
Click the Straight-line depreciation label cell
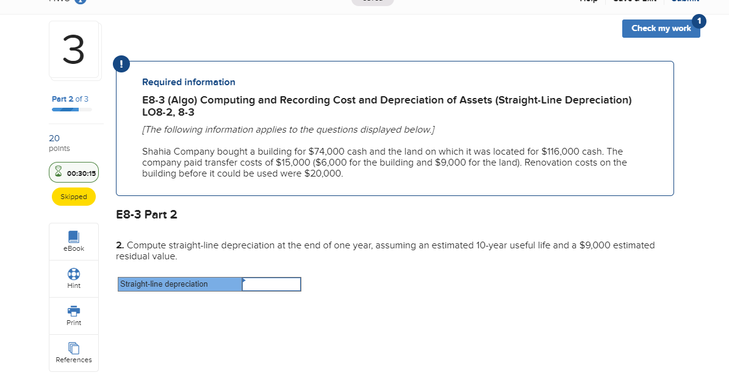click(179, 284)
